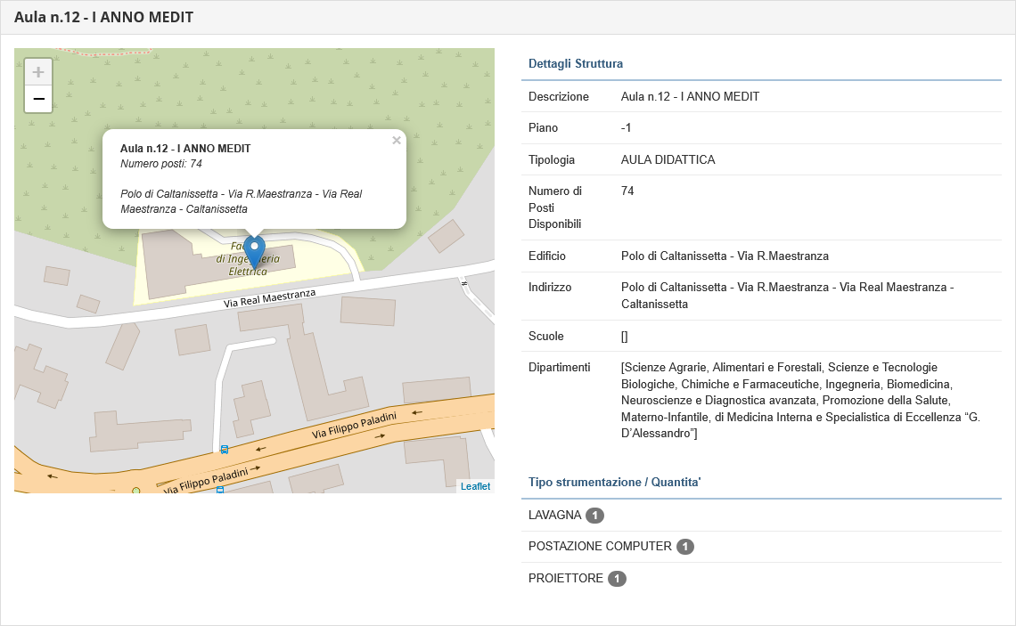Click the AULA DIDATTICA typology value
Screen dimensions: 1016x626
668,160
